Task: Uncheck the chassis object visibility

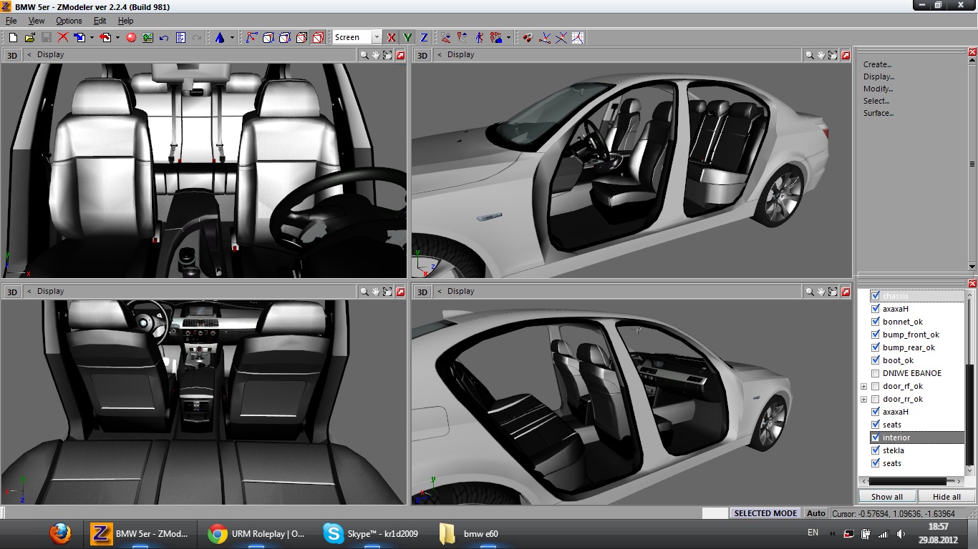Action: click(875, 296)
